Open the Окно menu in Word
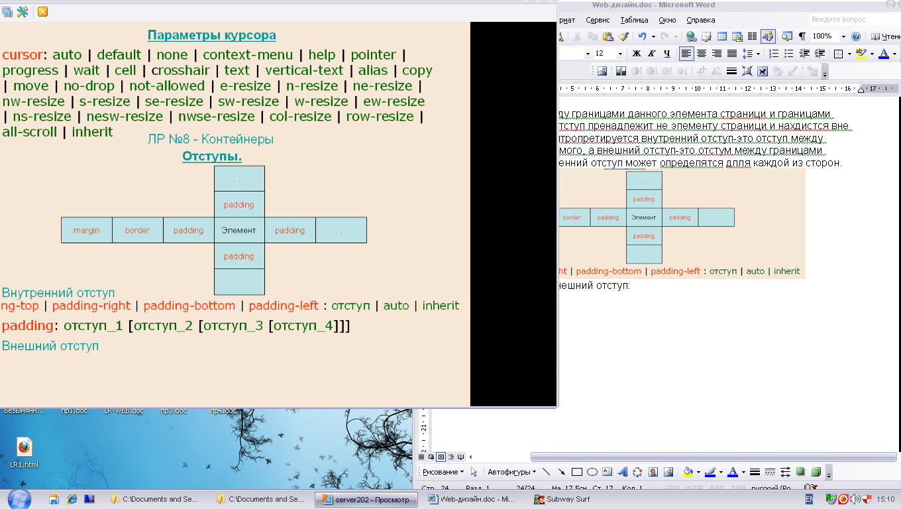Image resolution: width=901 pixels, height=509 pixels. coord(667,20)
